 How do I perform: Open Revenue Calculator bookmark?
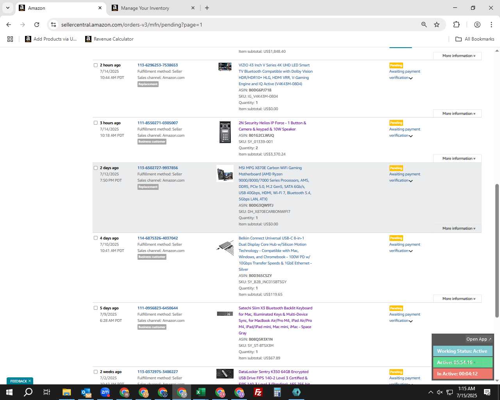pyautogui.click(x=109, y=39)
